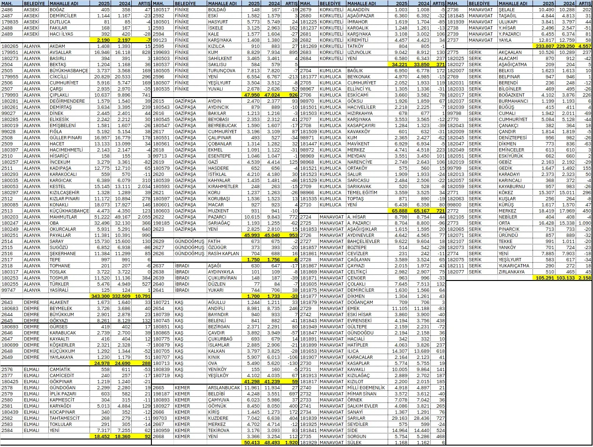
Task: Click the Kumluca highlighted total 65.888
Action: 398,211
